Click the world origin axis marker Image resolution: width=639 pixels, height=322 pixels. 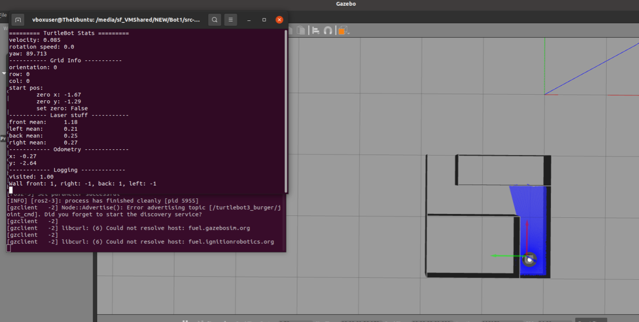pos(545,94)
